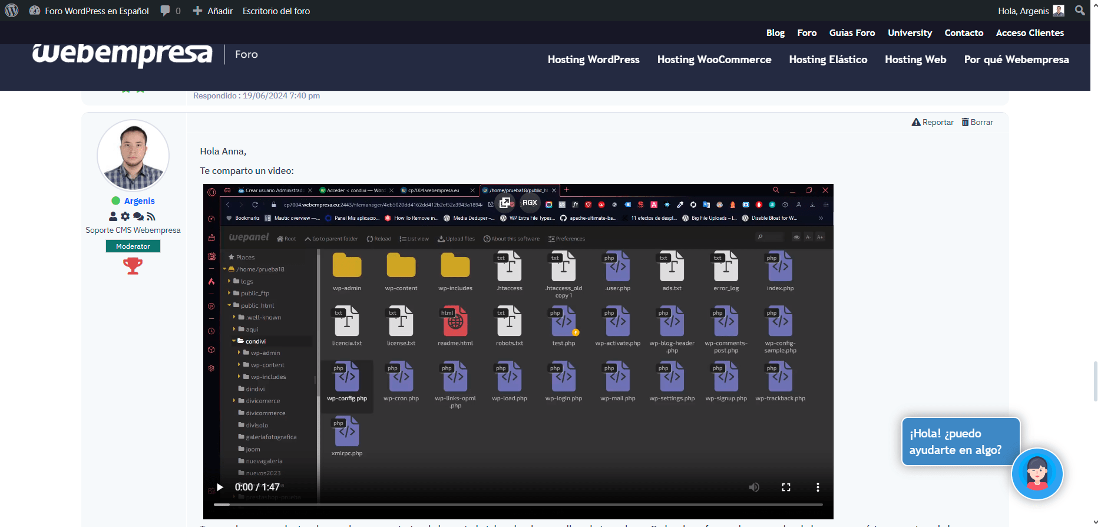Go to Acceso Clientes
The width and height of the screenshot is (1101, 527).
tap(1030, 33)
